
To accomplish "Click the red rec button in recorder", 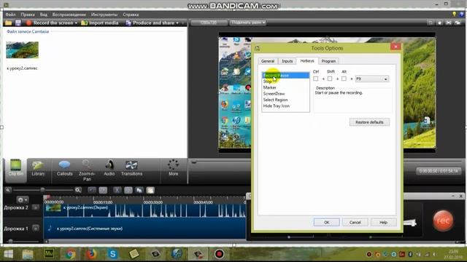I will (x=443, y=221).
